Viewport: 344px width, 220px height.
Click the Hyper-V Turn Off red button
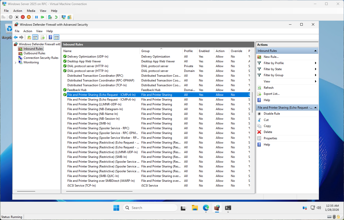point(23,17)
